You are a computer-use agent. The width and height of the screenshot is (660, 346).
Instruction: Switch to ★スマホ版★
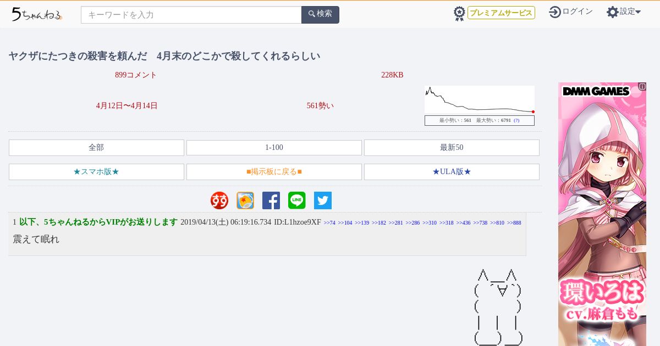pyautogui.click(x=96, y=172)
